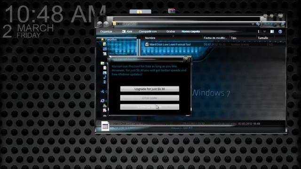
Task: Click Grabar in the toolbar
Action: [x=171, y=31]
